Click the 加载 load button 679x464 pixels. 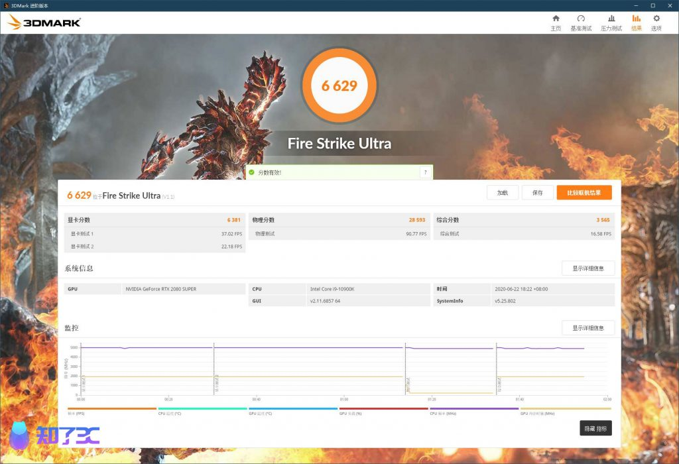tap(503, 193)
